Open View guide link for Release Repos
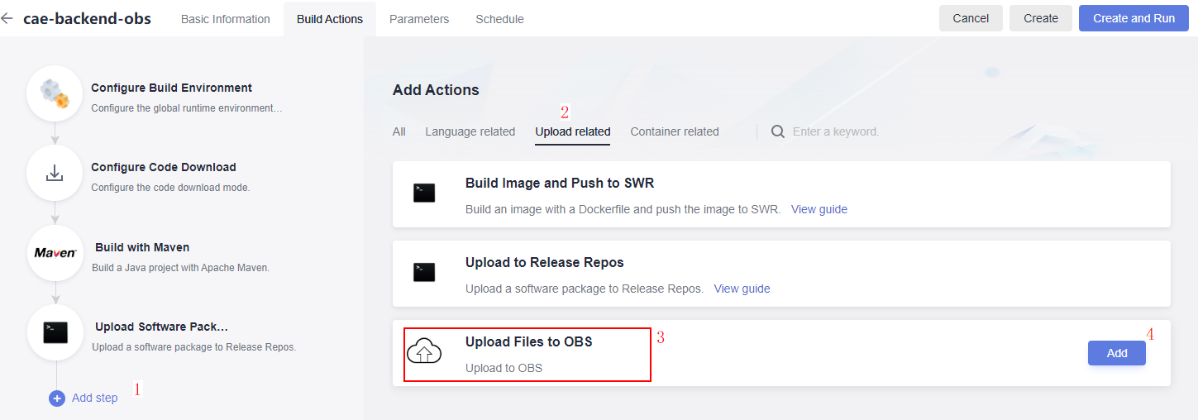Image resolution: width=1198 pixels, height=420 pixels. (x=742, y=289)
